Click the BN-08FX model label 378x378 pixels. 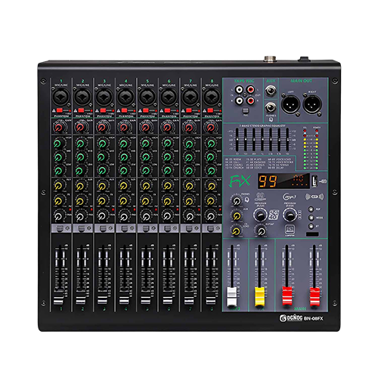pyautogui.click(x=313, y=318)
